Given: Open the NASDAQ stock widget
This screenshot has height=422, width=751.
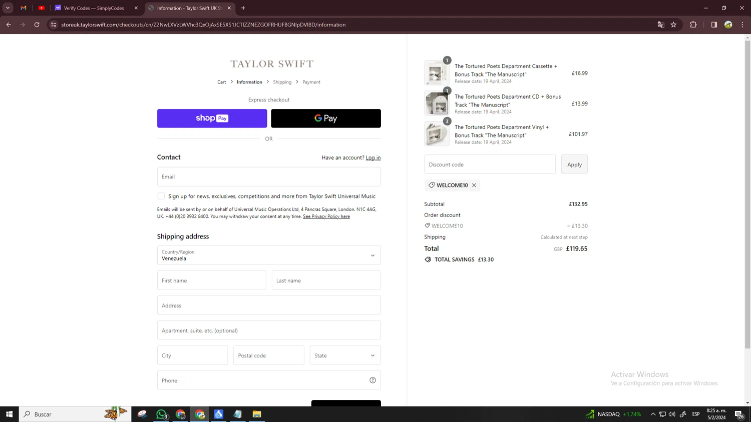Looking at the screenshot, I should click(613, 414).
